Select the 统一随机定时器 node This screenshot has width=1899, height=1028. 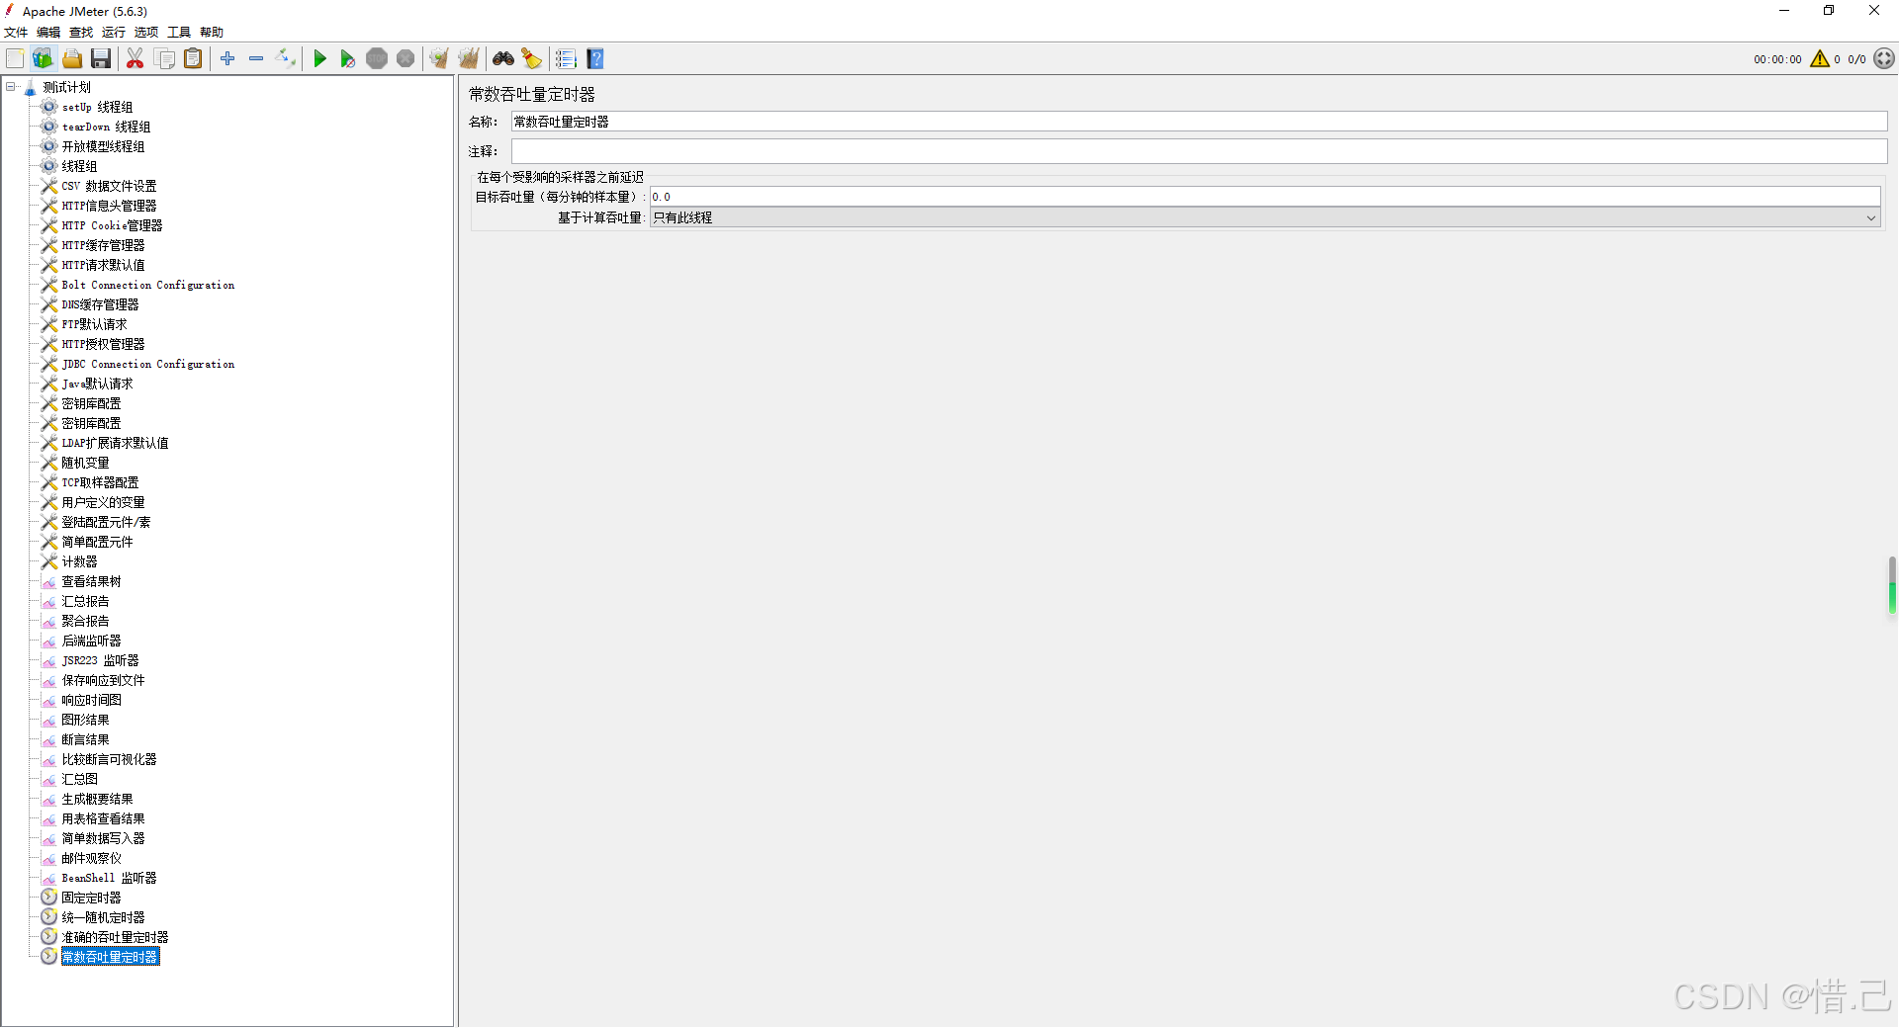click(103, 917)
